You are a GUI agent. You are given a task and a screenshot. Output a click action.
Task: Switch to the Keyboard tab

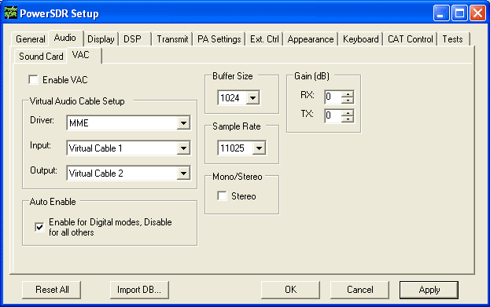pos(361,39)
